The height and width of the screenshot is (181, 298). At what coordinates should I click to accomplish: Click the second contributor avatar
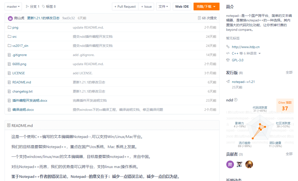240,164
